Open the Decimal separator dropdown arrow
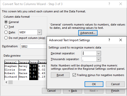Screen dimensions: 127x96 point(99,53)
